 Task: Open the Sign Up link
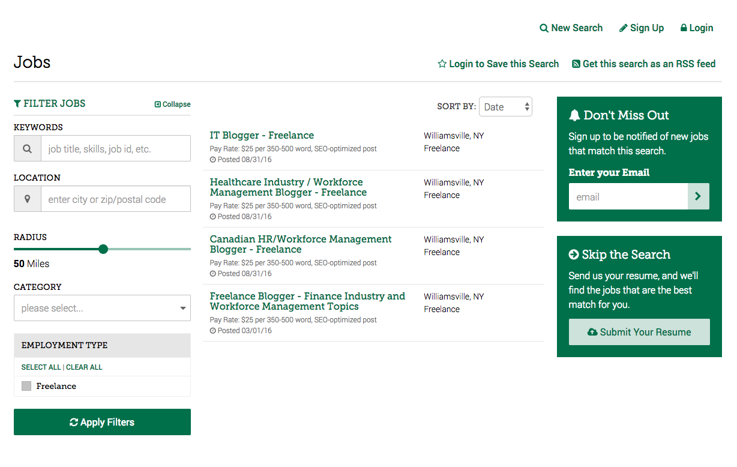[x=642, y=28]
